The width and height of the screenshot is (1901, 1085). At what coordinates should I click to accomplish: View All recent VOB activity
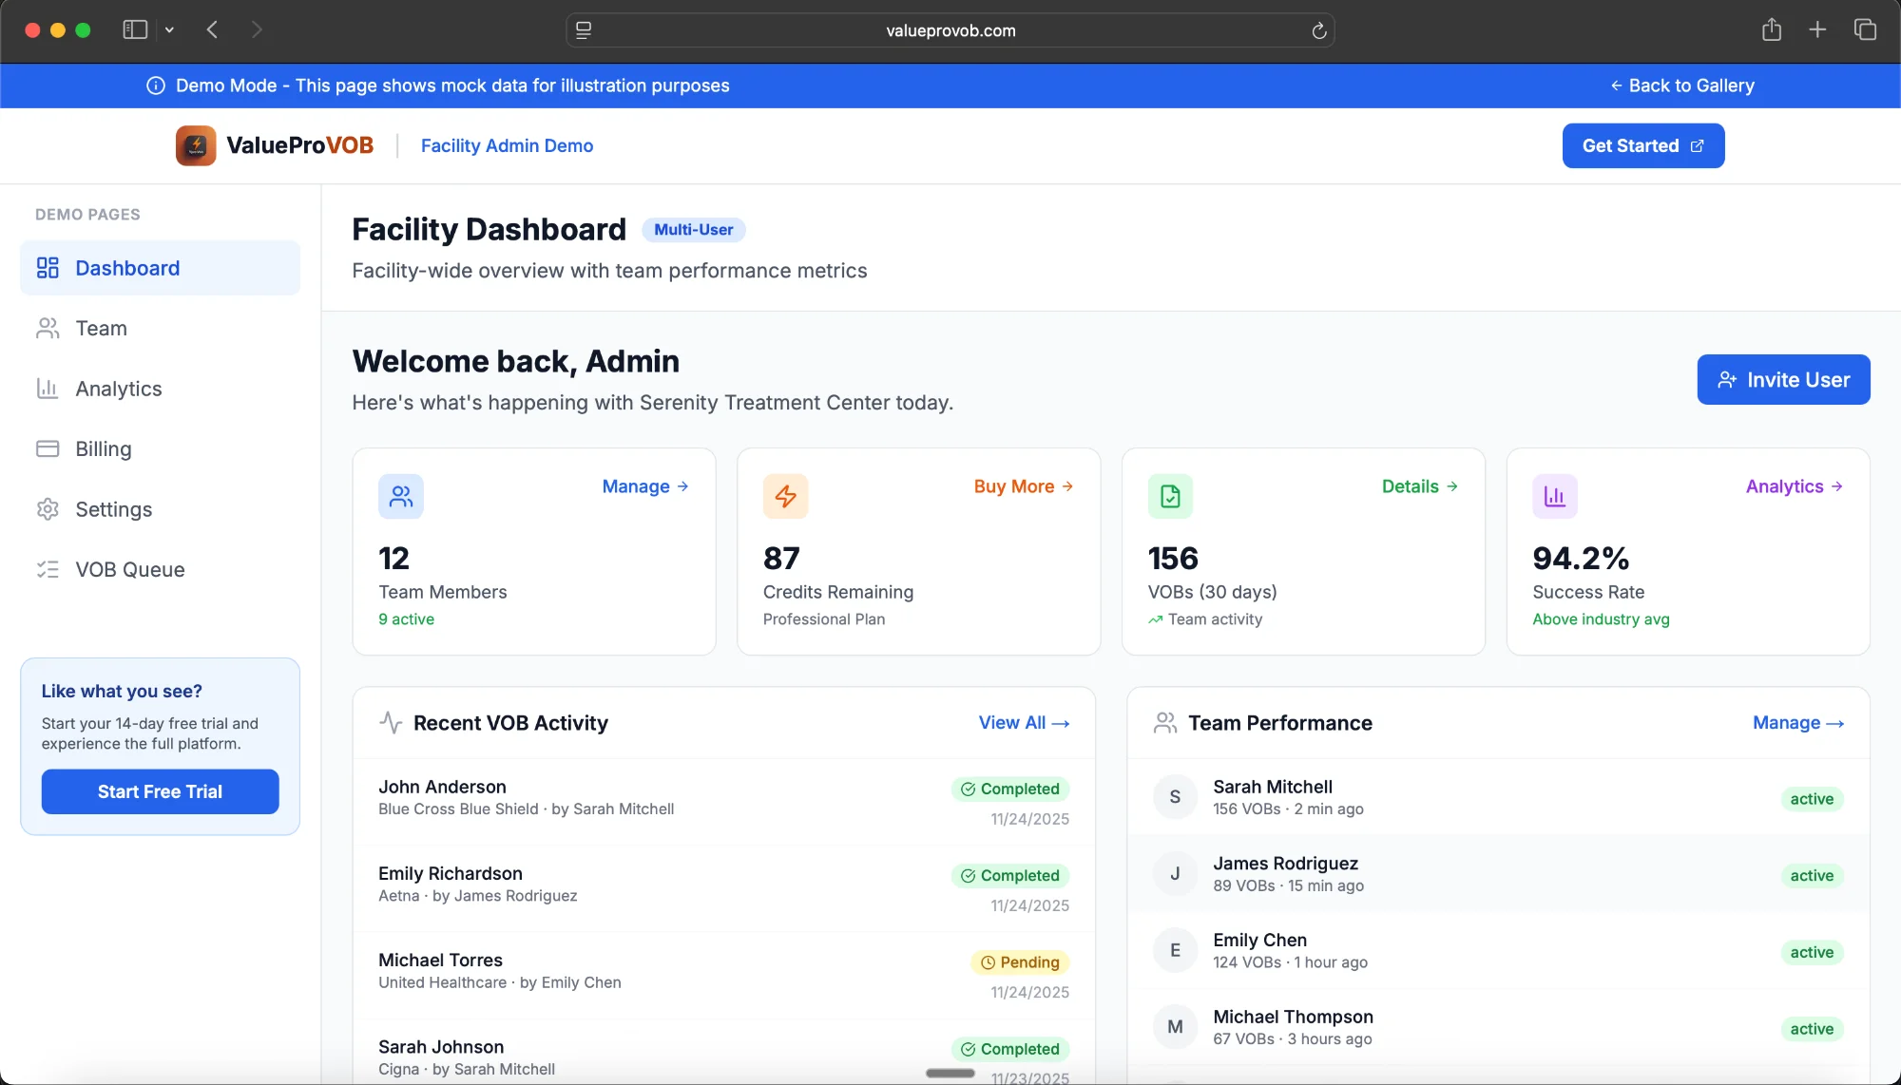click(1024, 722)
